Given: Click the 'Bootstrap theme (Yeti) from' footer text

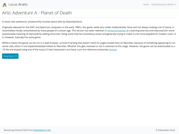Looking at the screenshot, I should point(18,130).
